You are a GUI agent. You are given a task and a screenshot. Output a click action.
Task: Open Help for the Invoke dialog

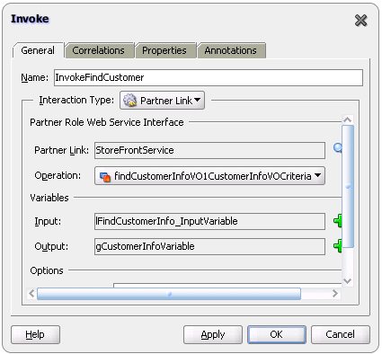coord(35,334)
